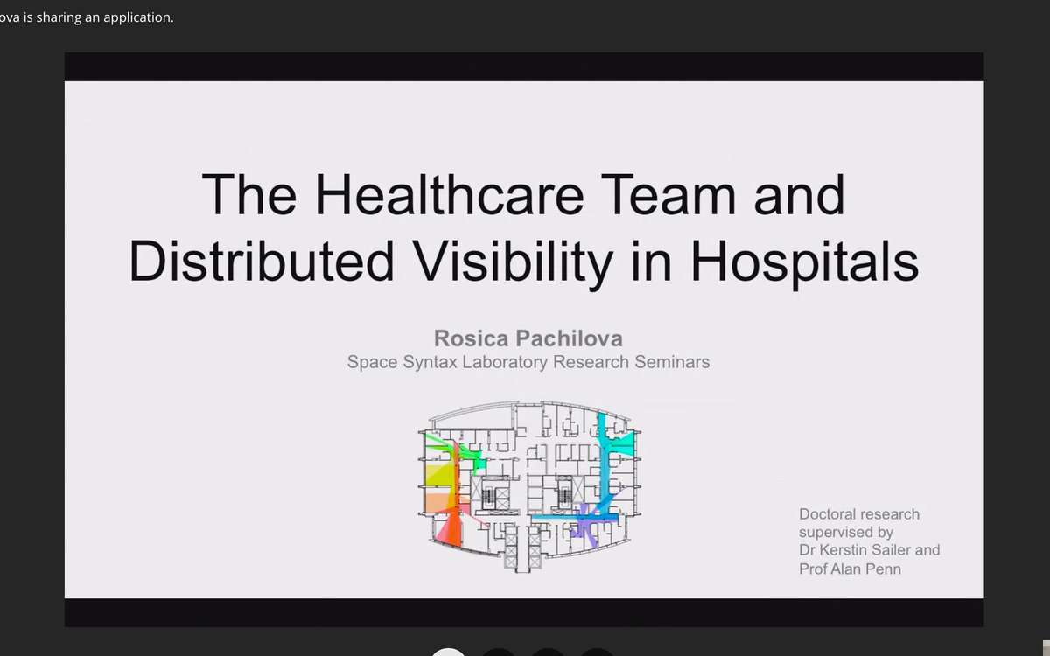Viewport: 1050px width, 656px height.
Task: Click the "Doctoral research" text line
Action: coord(859,514)
